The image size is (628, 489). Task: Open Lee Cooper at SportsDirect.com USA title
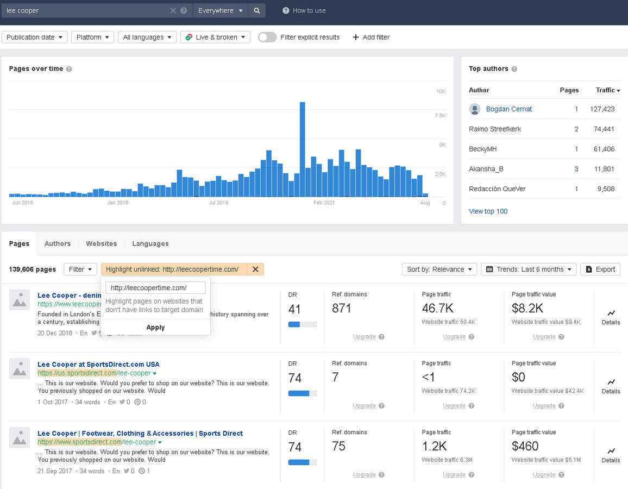(x=98, y=365)
